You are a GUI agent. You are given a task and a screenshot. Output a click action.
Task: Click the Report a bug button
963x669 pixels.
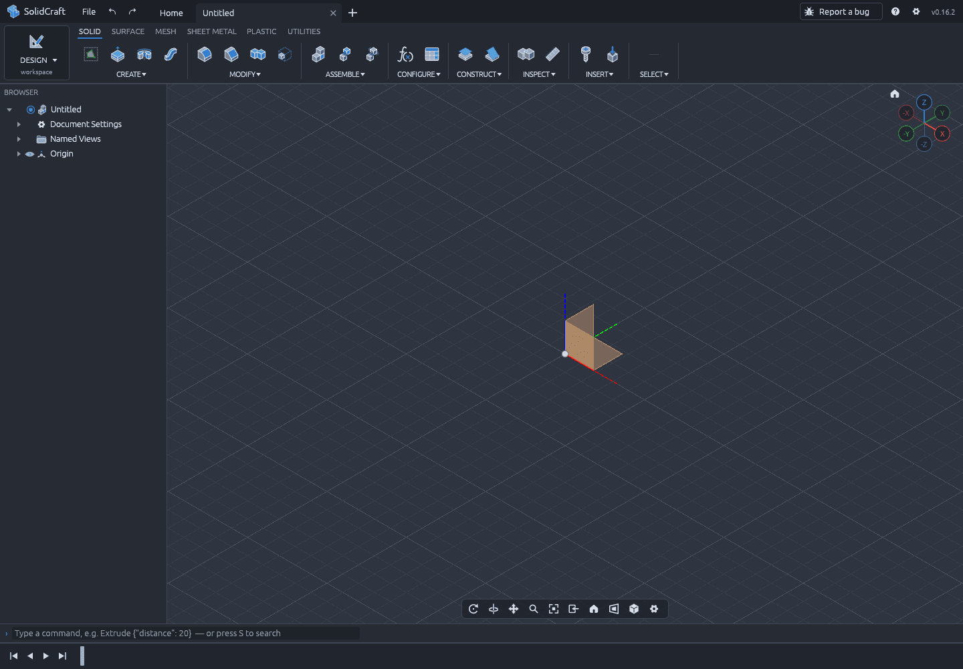click(841, 11)
